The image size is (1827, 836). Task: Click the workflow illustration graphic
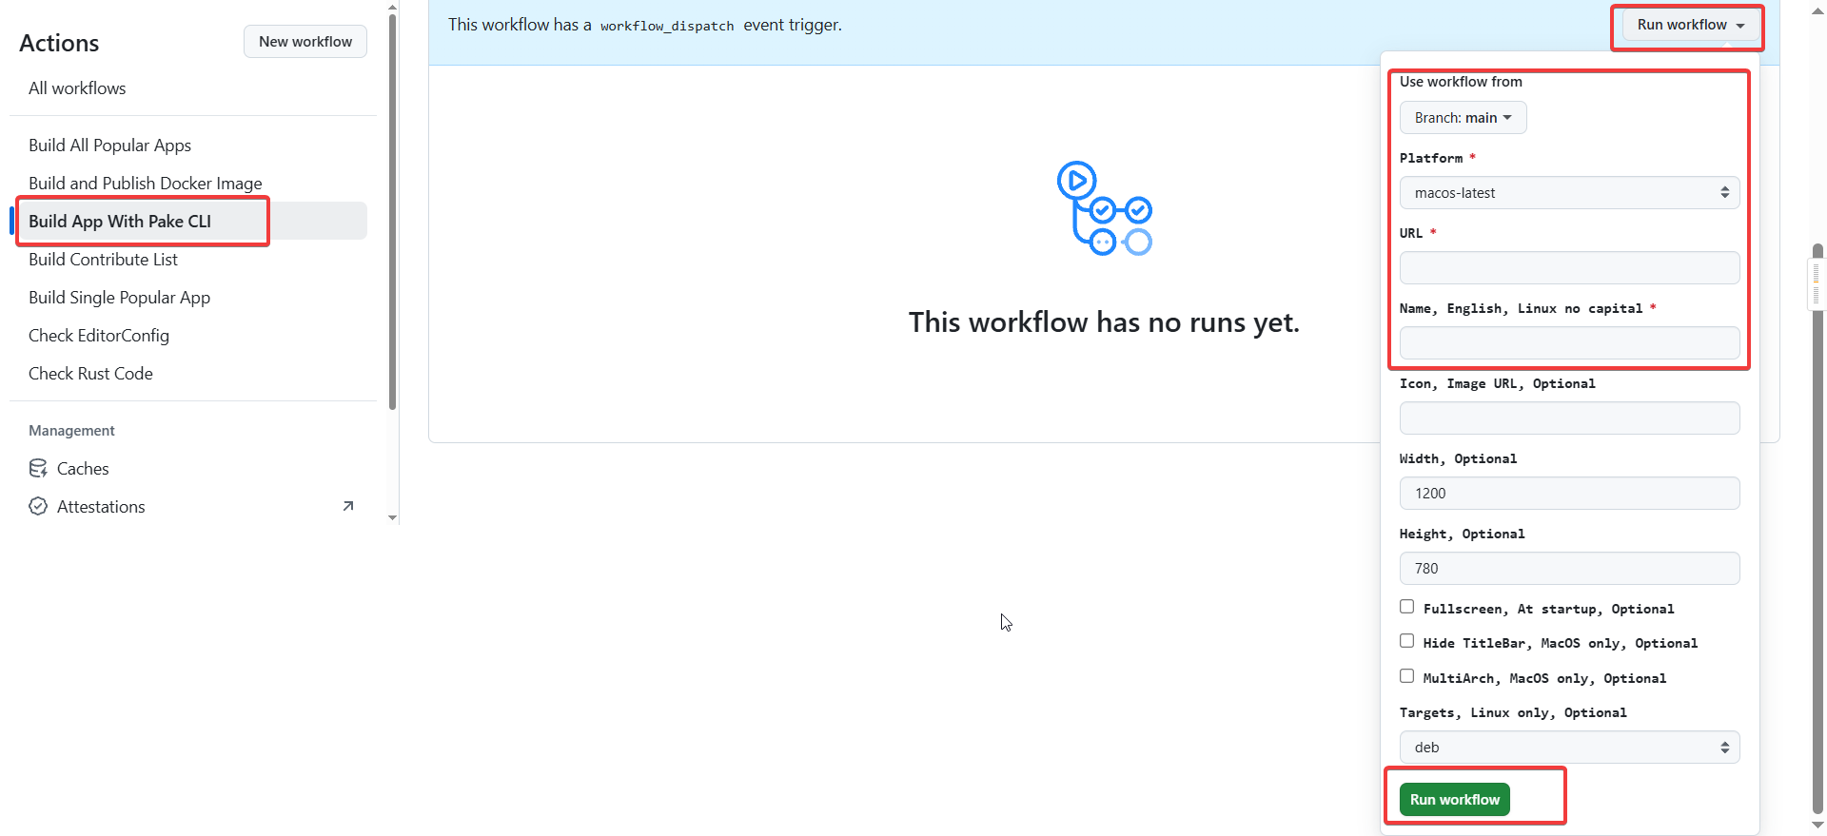coord(1104,208)
